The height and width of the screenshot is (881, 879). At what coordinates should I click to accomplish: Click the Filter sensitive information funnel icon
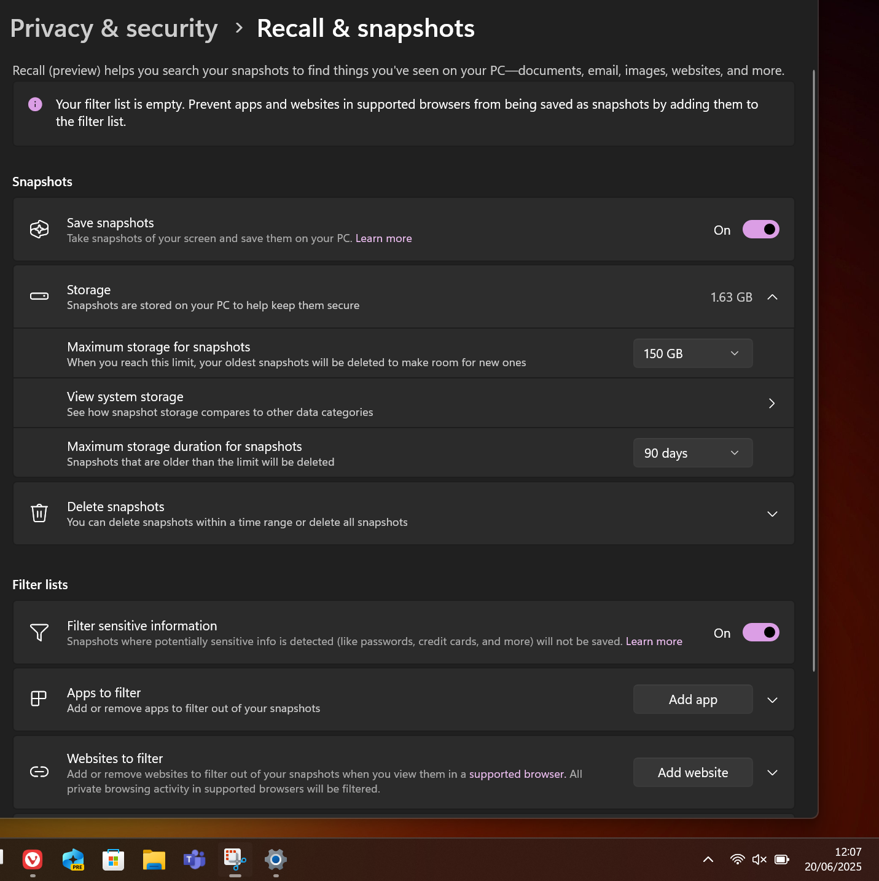[39, 632]
